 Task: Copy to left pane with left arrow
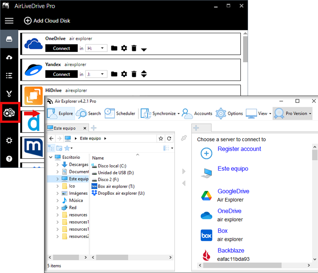pos(184,183)
